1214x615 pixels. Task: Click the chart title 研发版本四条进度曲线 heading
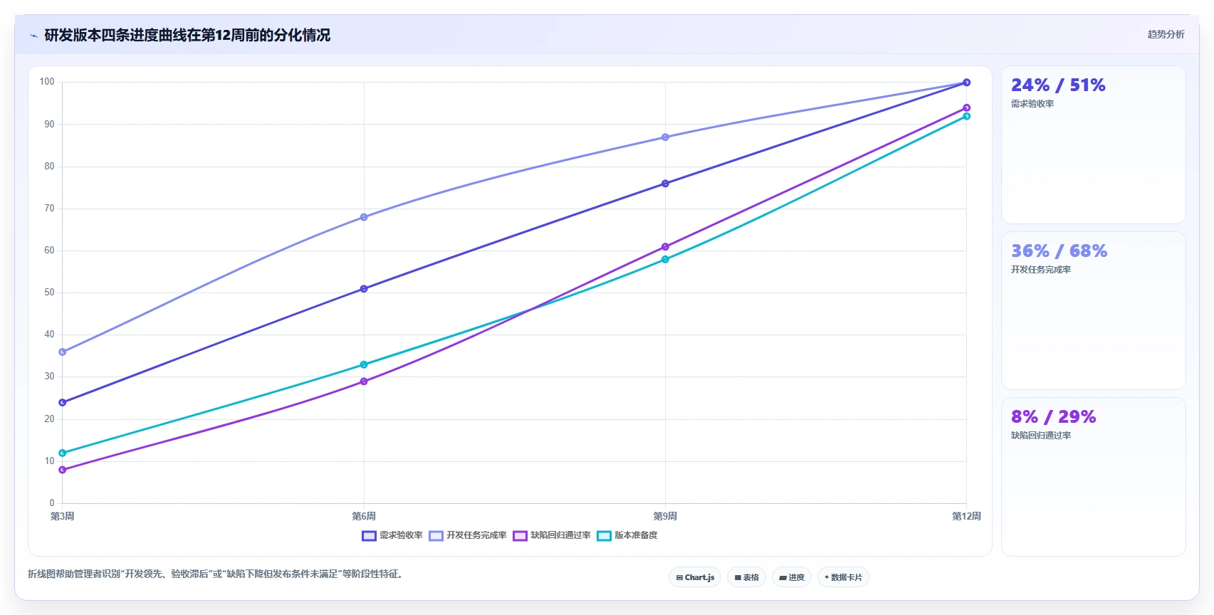[187, 36]
